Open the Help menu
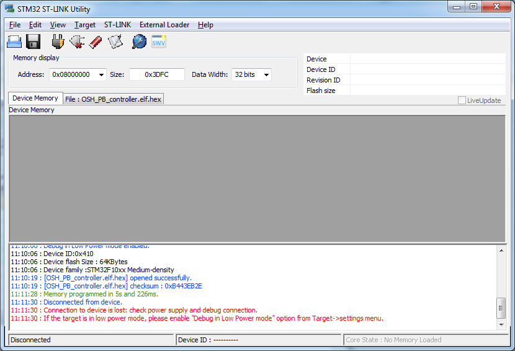This screenshot has width=515, height=351. pos(205,25)
